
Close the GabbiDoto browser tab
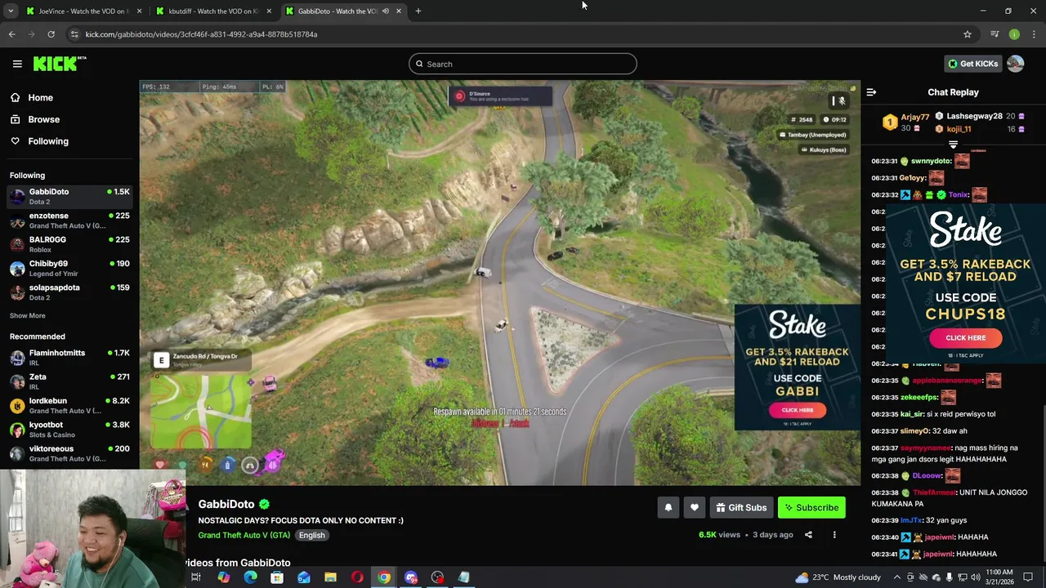click(x=399, y=11)
